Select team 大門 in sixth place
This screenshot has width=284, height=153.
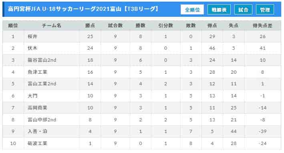pyautogui.click(x=32, y=96)
